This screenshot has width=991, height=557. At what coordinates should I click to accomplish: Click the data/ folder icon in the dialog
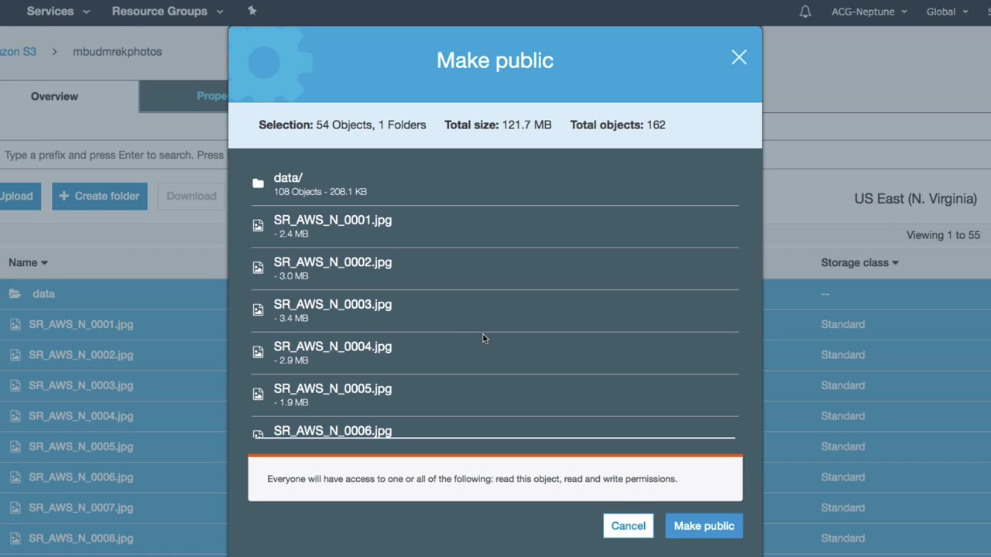click(x=258, y=183)
